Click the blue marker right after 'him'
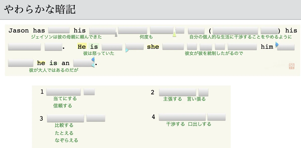This screenshot has width=301, height=148. 277,45
